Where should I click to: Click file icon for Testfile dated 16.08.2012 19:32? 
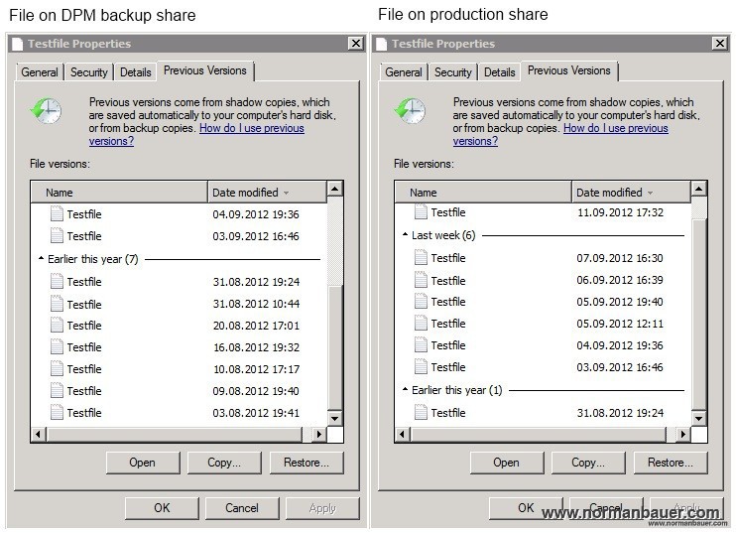tap(57, 347)
